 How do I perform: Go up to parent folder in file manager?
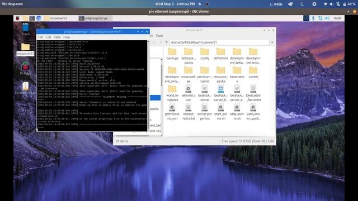point(167,42)
